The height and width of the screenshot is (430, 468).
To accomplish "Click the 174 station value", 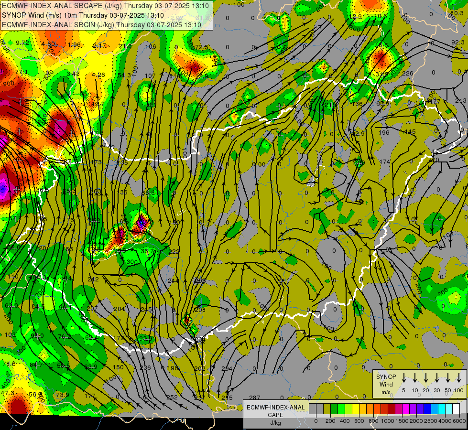I will click(x=385, y=162).
